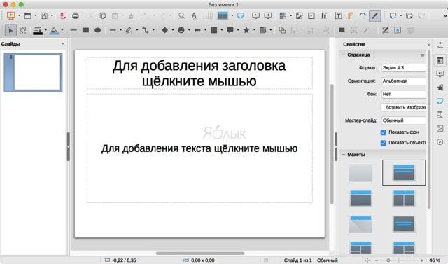
Task: Open sidebar Master Slides tab icon
Action: (440, 101)
